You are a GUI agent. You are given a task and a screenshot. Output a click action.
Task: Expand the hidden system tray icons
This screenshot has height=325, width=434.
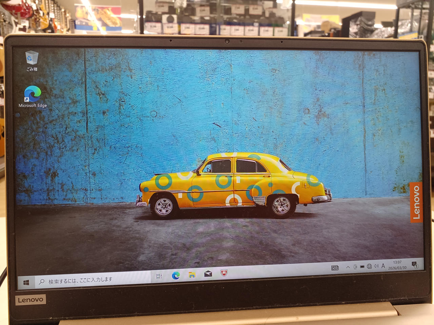coord(348,267)
